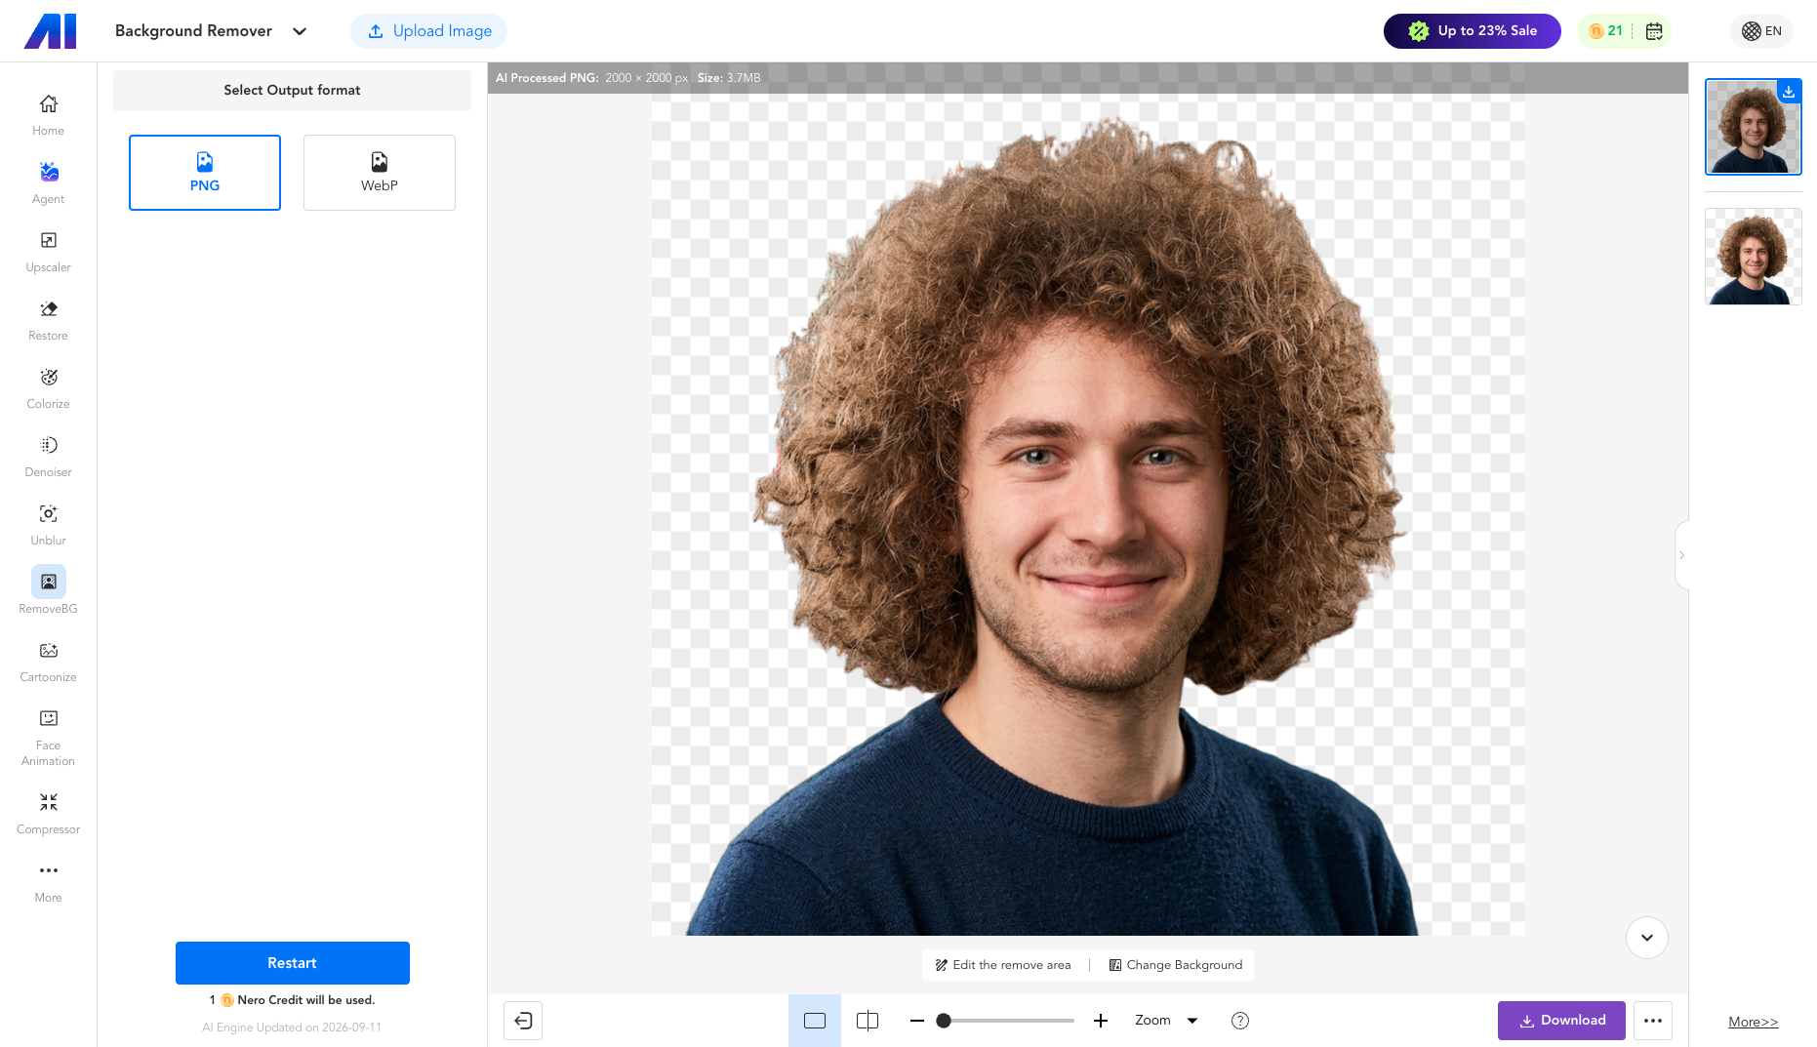Image resolution: width=1817 pixels, height=1047 pixels.
Task: Open the Up to 23% Sale banner
Action: click(1473, 31)
